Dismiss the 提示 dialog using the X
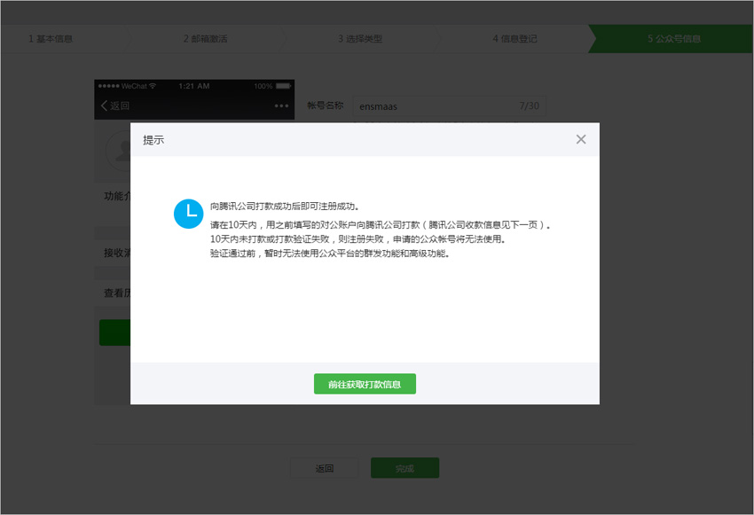754x515 pixels. click(x=581, y=139)
